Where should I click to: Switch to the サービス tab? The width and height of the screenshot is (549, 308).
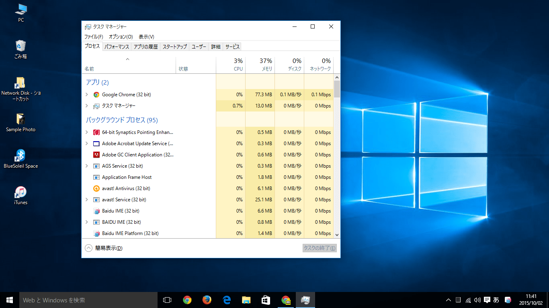click(232, 47)
